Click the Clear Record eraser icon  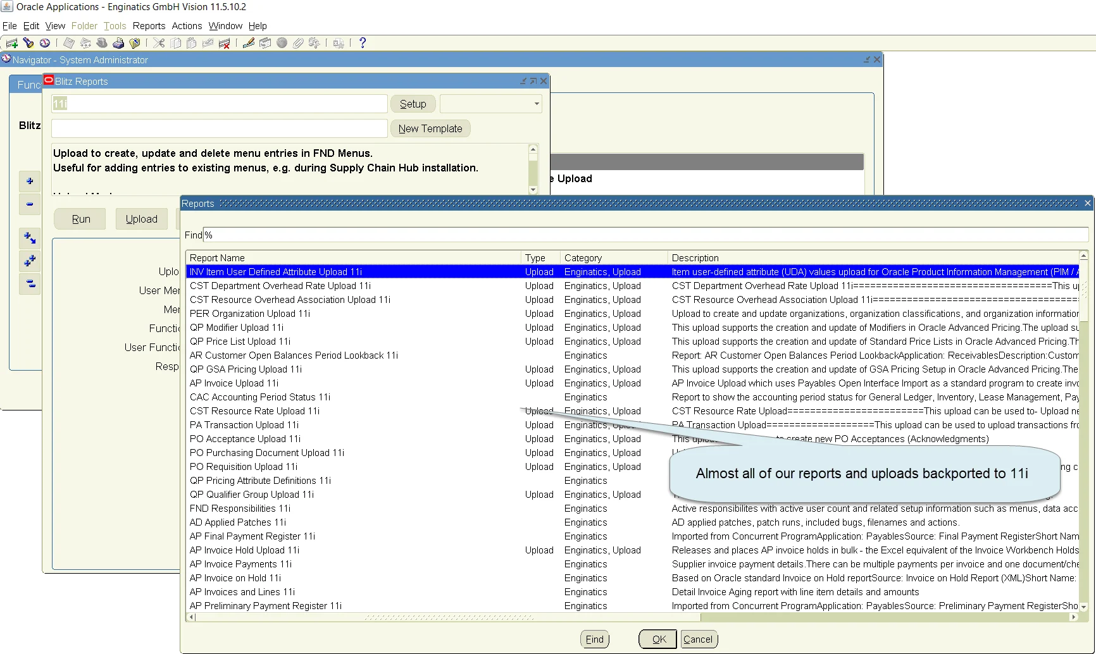coord(208,43)
